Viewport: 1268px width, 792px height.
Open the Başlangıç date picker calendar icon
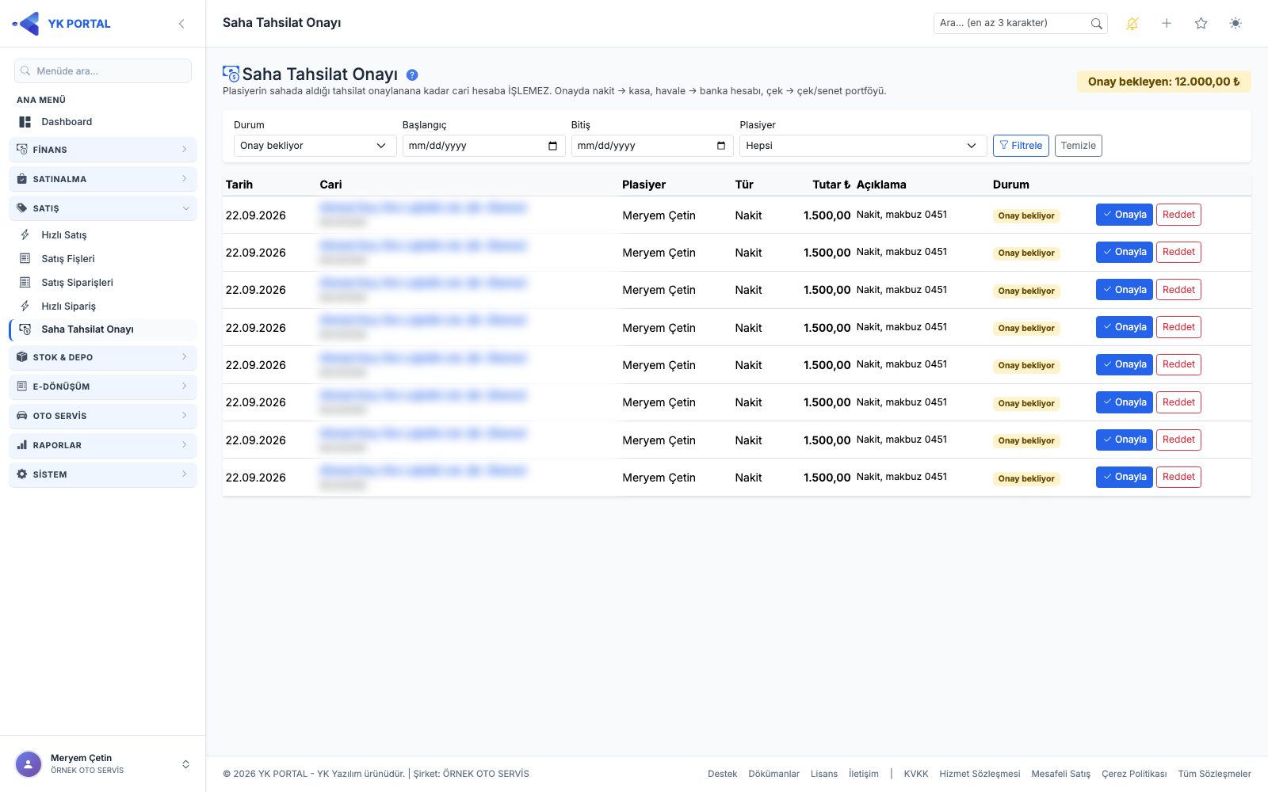(552, 146)
